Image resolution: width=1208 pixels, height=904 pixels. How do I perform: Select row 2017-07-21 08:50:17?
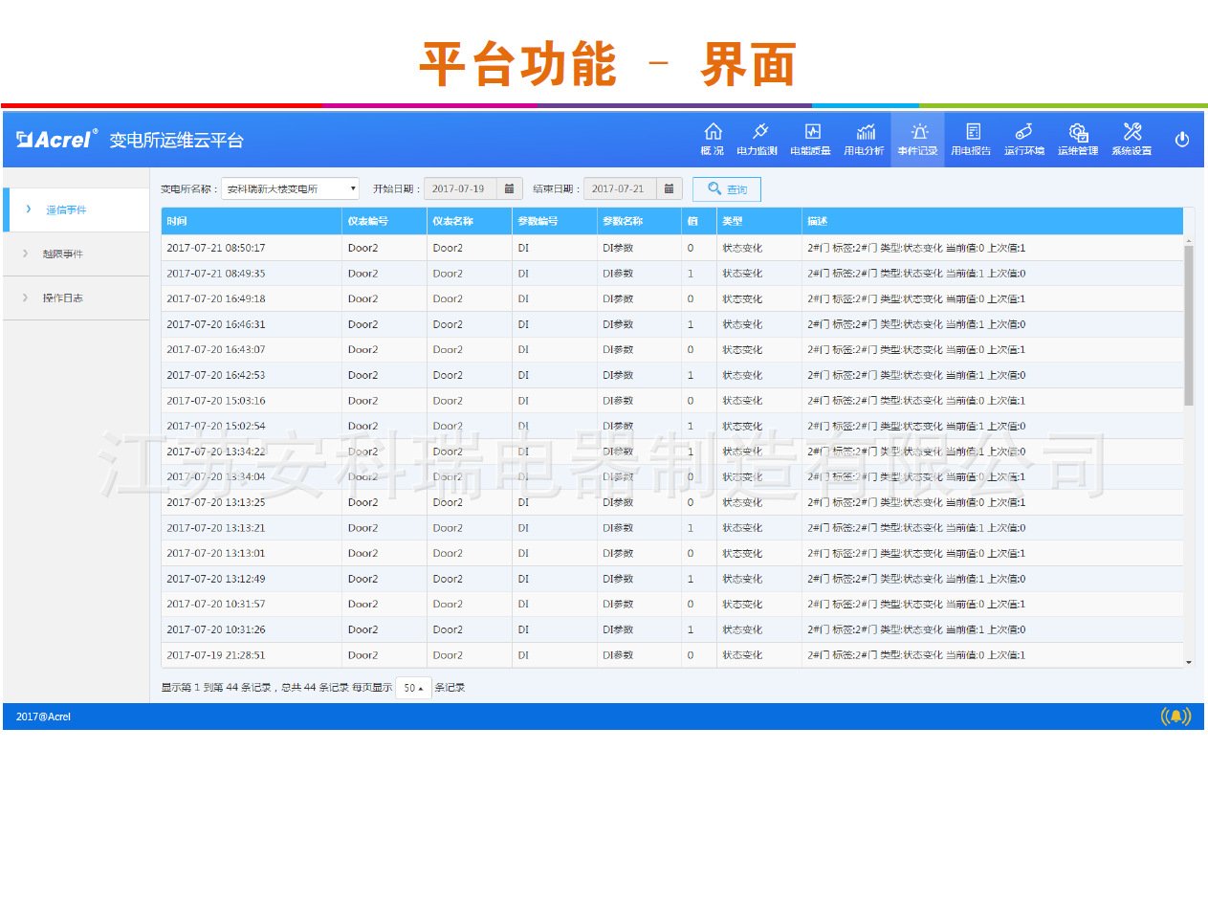[x=672, y=248]
